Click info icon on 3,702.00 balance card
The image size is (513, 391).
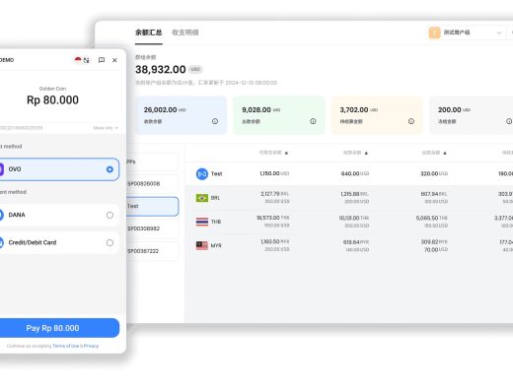(x=411, y=121)
